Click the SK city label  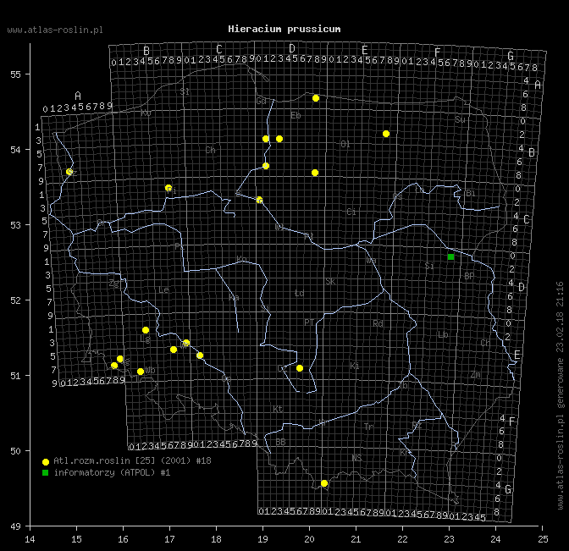pos(330,282)
